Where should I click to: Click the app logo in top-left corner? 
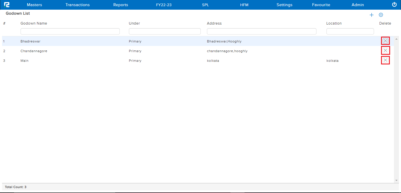[7, 5]
